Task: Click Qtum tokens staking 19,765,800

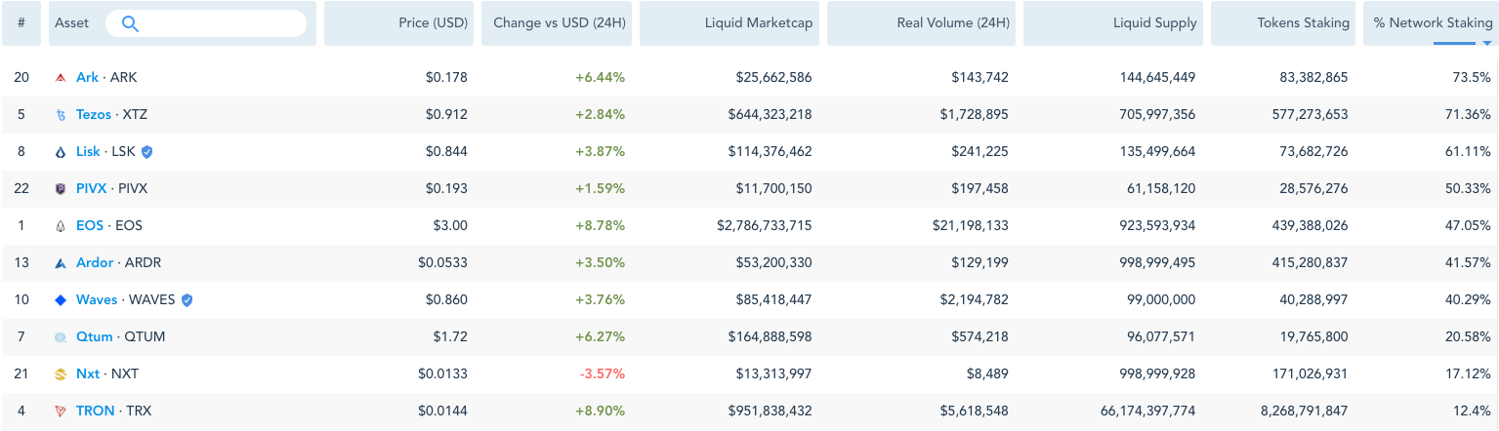Action: [x=1313, y=336]
